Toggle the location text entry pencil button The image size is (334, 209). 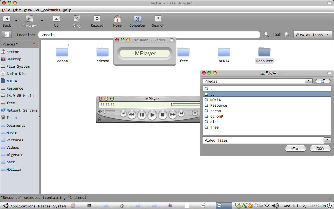(7, 34)
